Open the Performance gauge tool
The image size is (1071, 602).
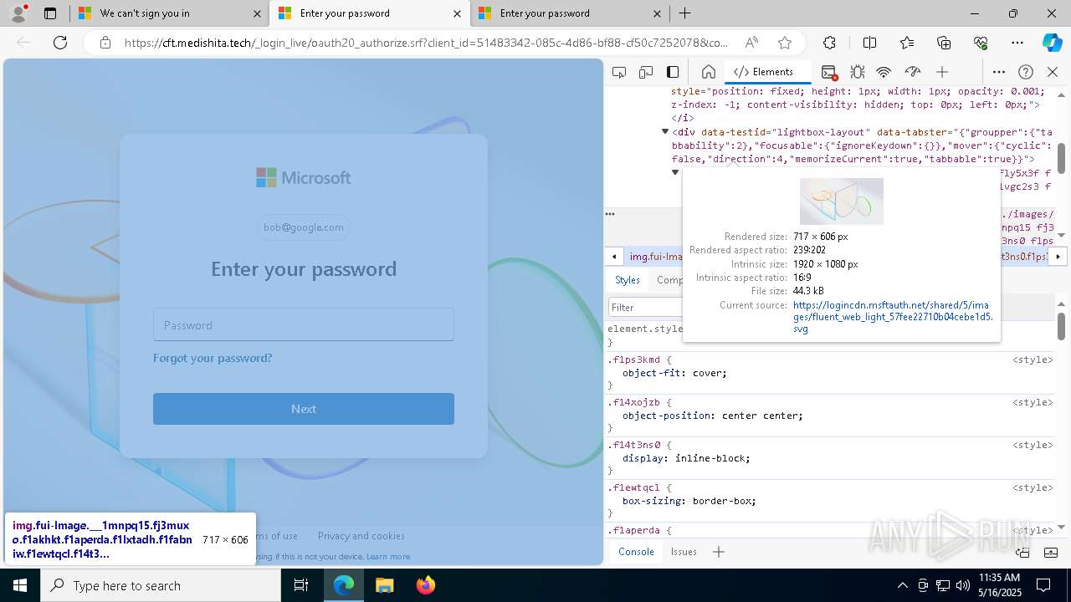pyautogui.click(x=913, y=72)
